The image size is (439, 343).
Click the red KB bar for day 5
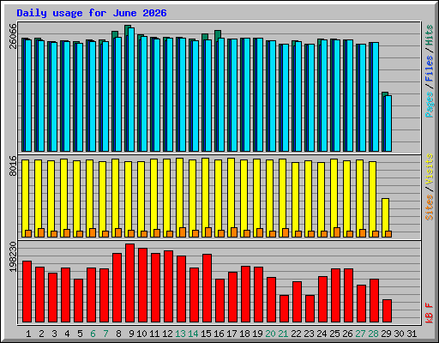78,300
